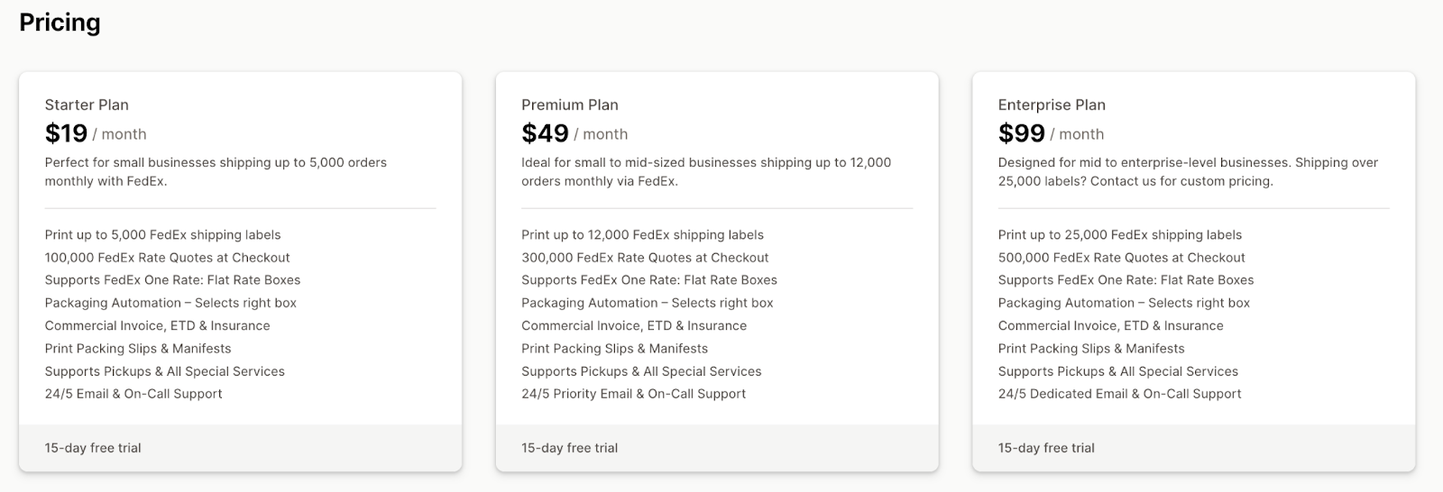The image size is (1443, 492).
Task: Click the Premium Plan title
Action: (569, 105)
